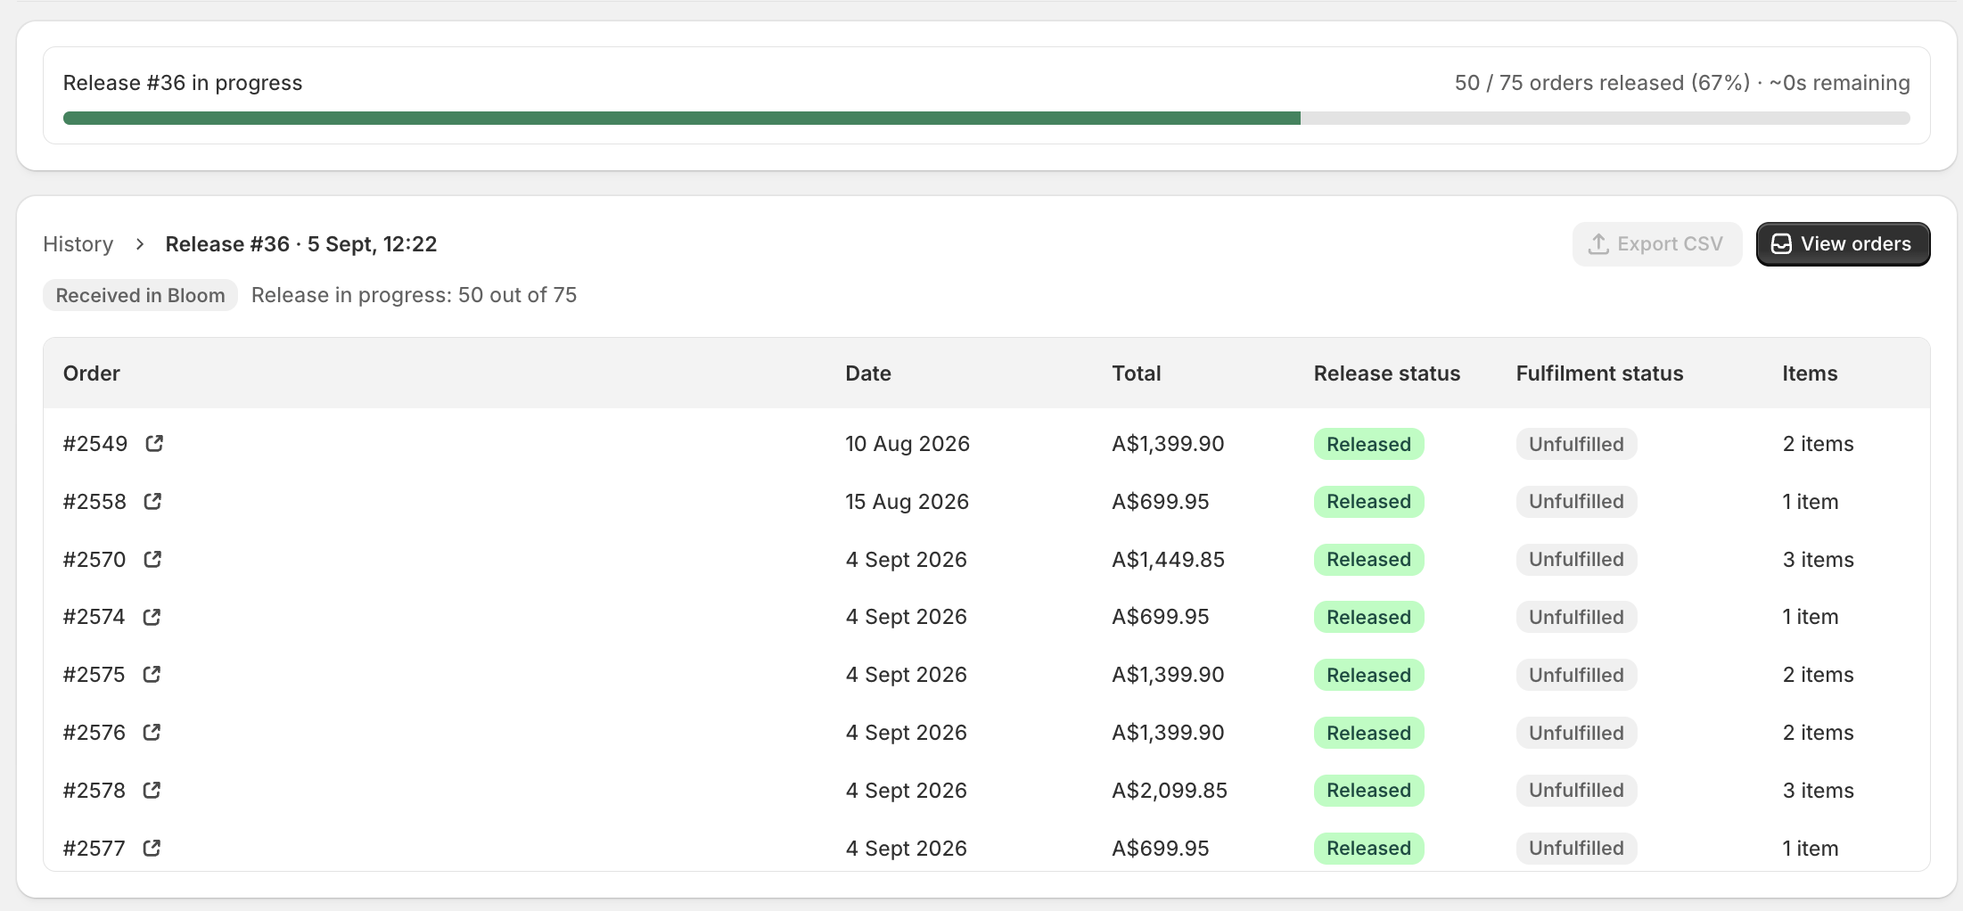Screen dimensions: 1963x911
Task: Click the Release #36 progress bar
Action: [x=986, y=118]
